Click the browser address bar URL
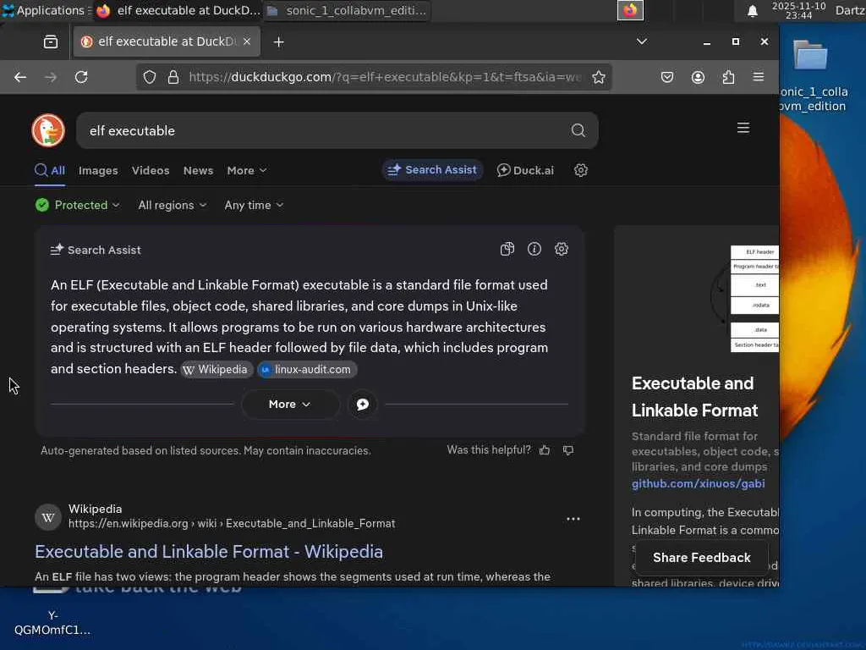The image size is (866, 650). click(385, 77)
